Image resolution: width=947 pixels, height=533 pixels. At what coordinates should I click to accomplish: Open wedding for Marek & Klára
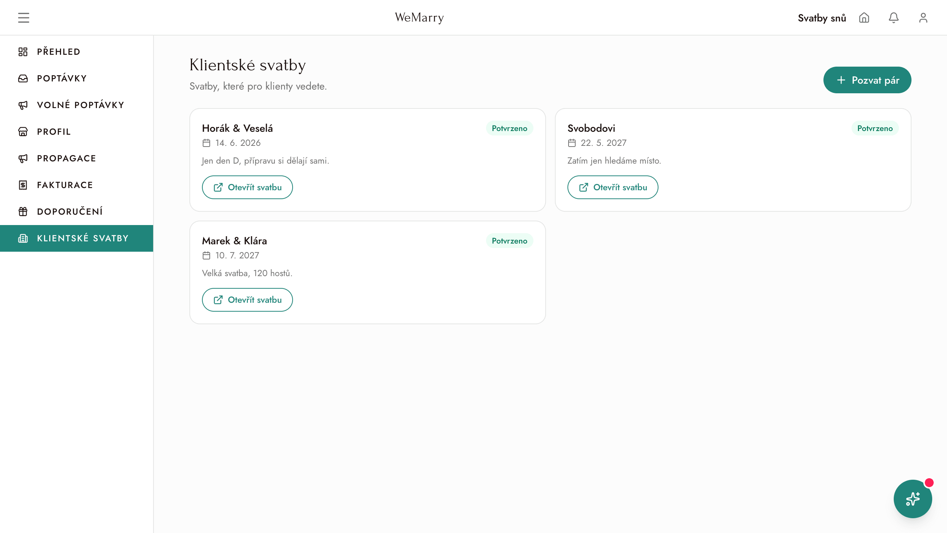click(x=247, y=300)
